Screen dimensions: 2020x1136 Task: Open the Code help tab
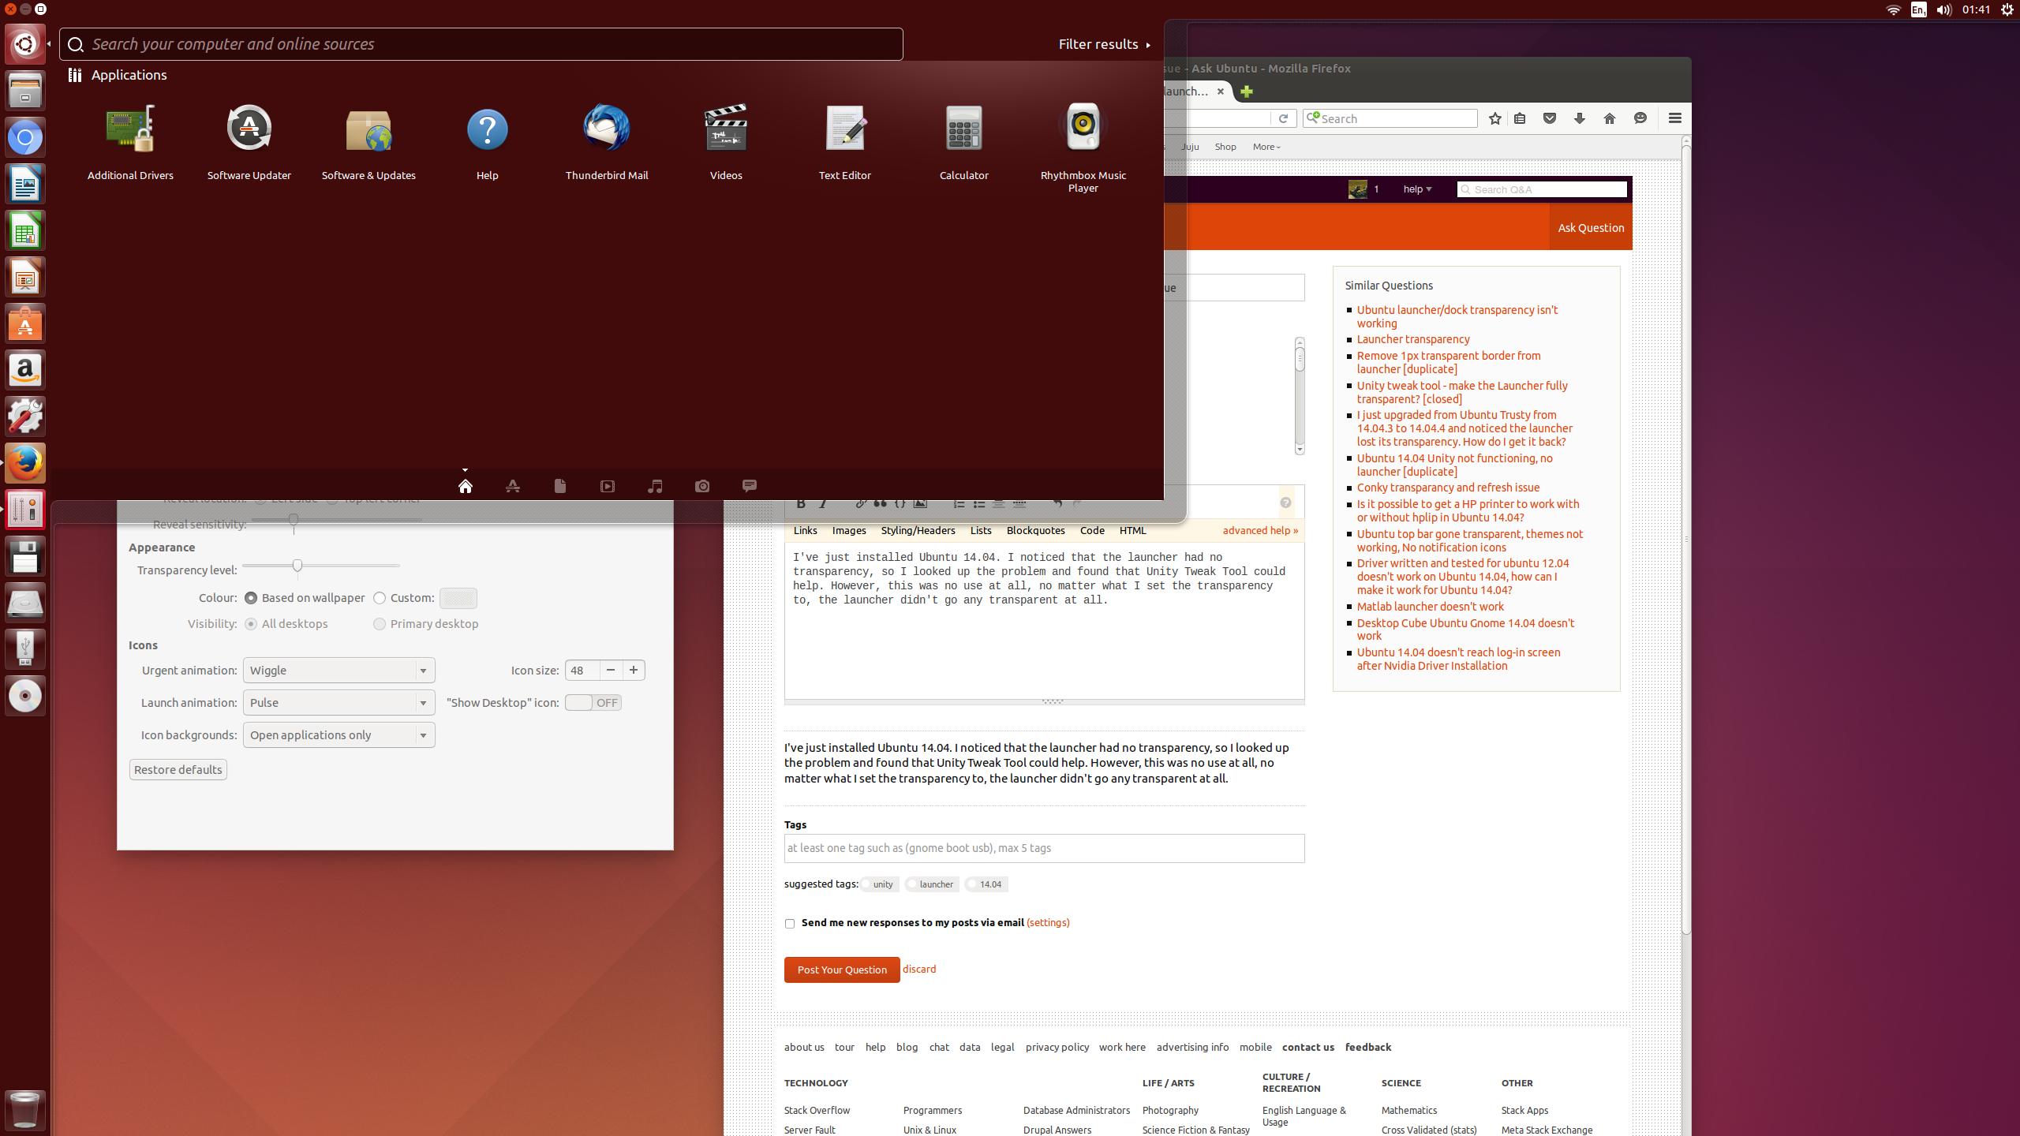click(1092, 531)
